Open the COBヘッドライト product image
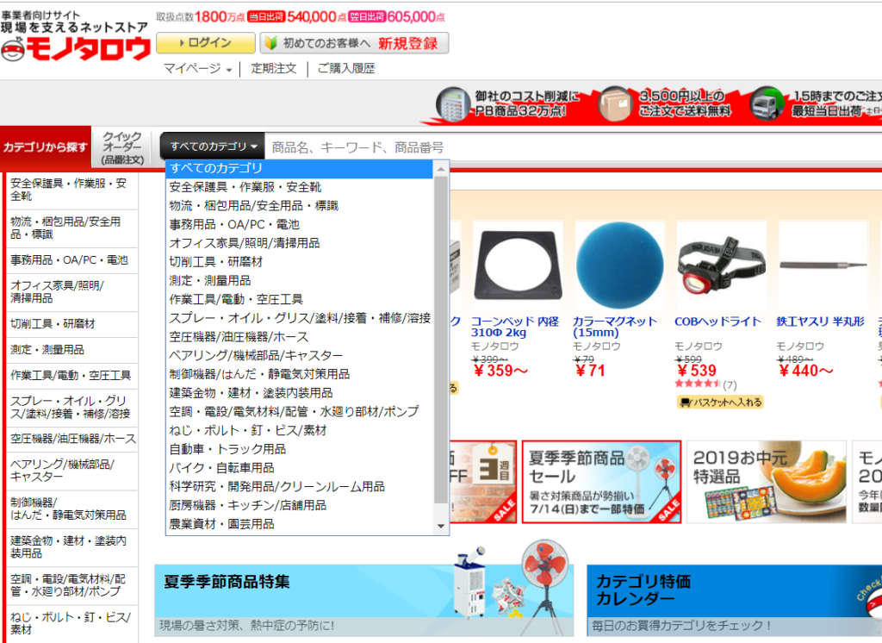 click(722, 265)
